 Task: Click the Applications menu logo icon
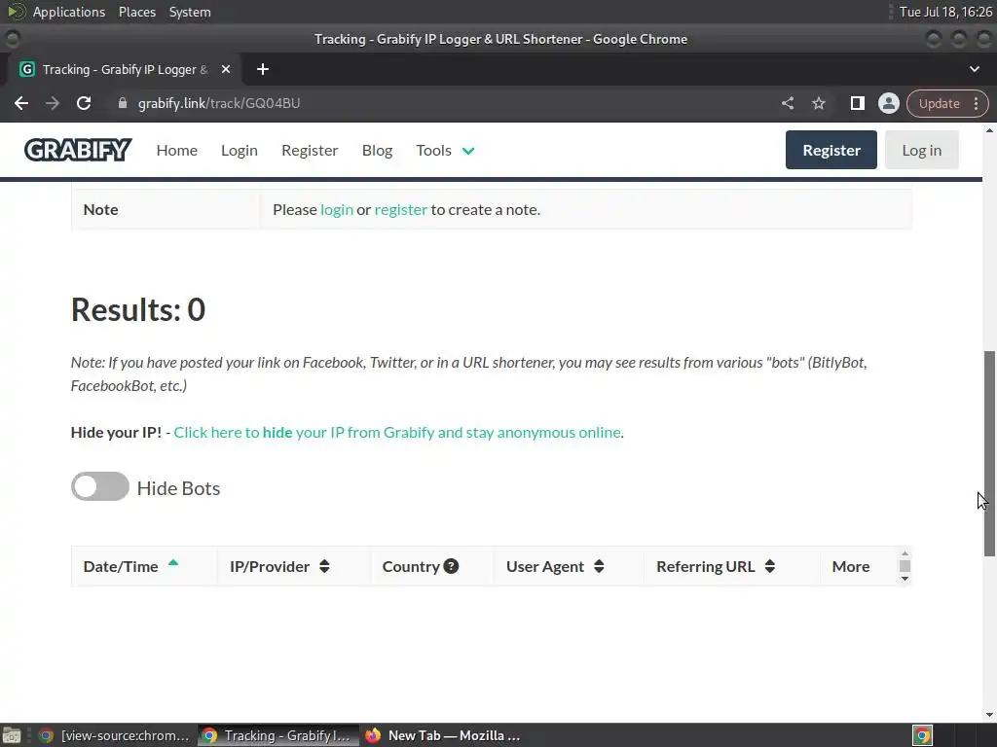coord(16,12)
